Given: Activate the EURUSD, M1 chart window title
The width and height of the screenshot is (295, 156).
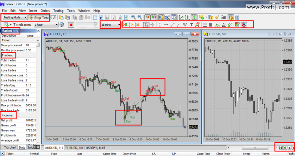Looking at the screenshot, I should coord(217,34).
